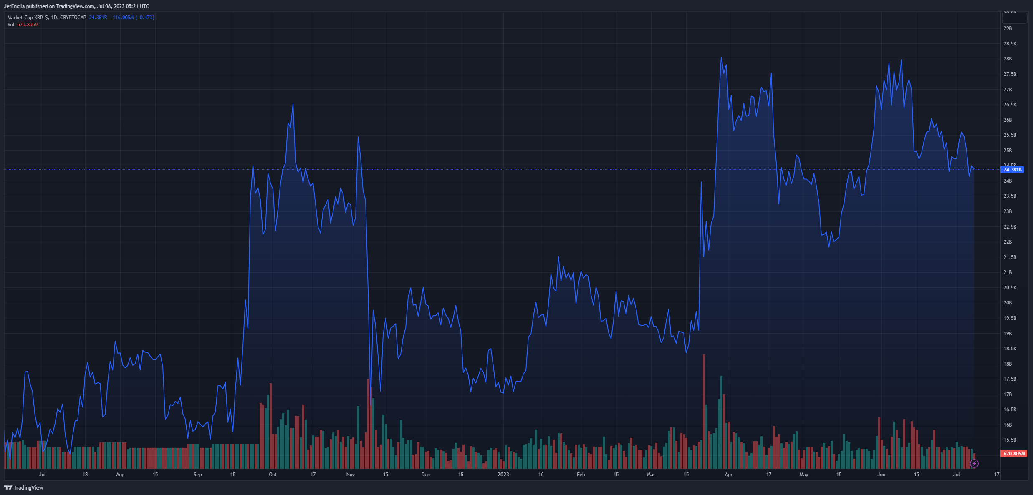Open the Market Cap XRP symbol title
Viewport: 1033px width, 495px height.
(x=46, y=18)
